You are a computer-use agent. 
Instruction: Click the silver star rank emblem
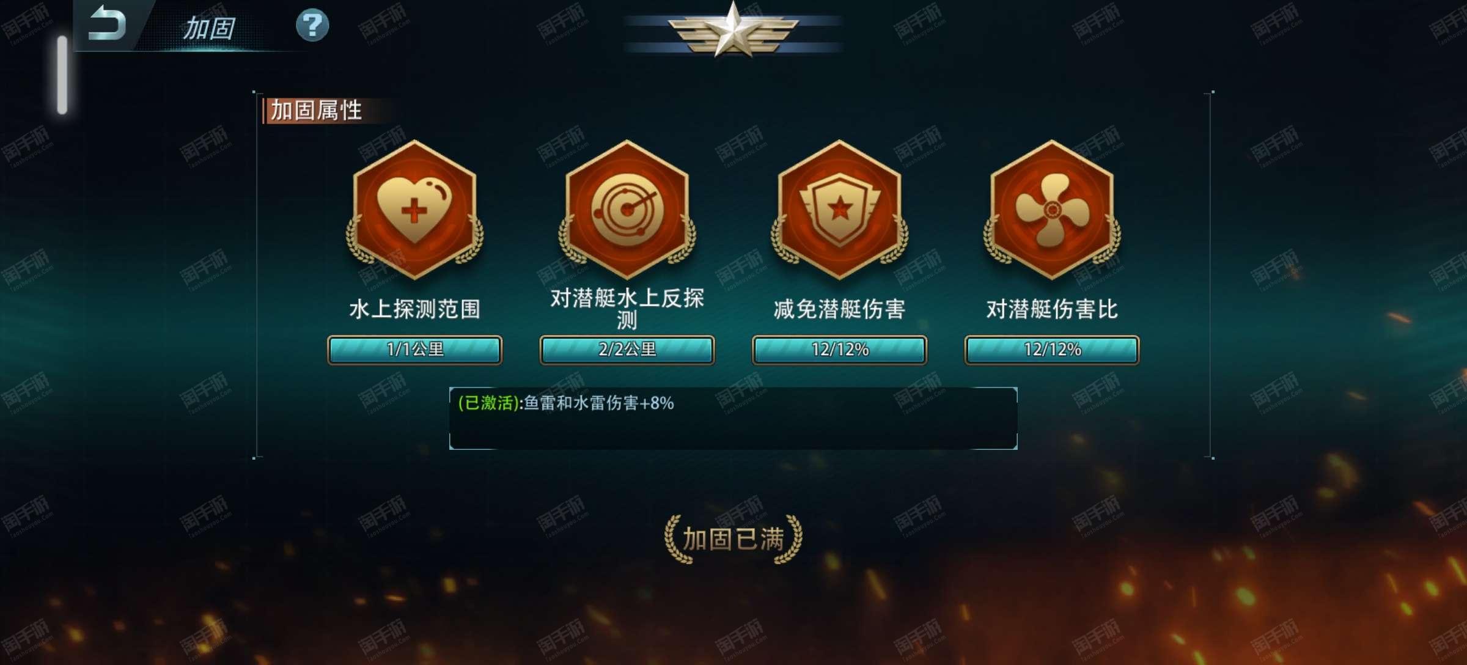click(733, 29)
